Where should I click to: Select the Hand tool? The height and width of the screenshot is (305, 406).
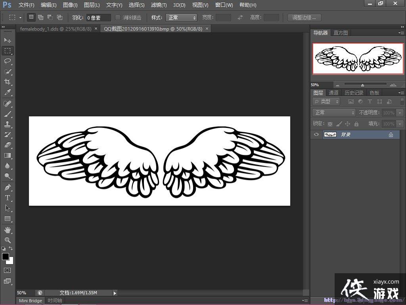(8, 230)
